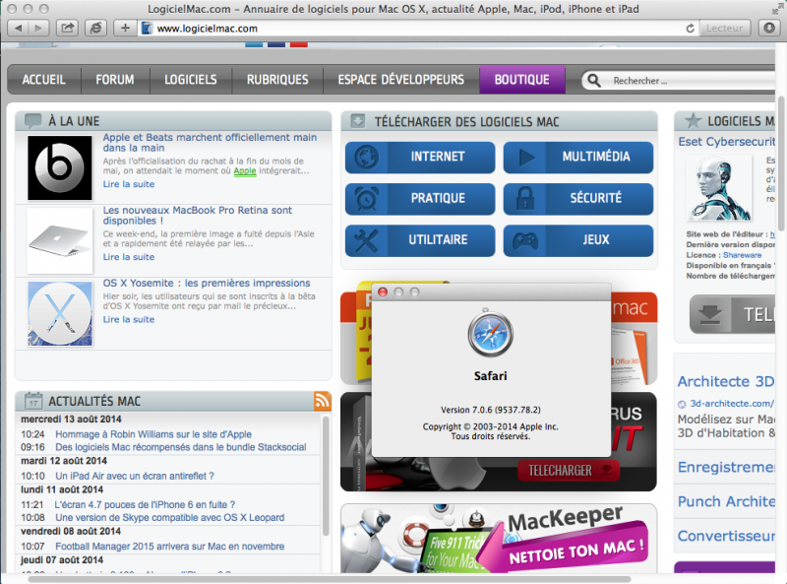Open the FORUM navigation tab

pyautogui.click(x=115, y=80)
